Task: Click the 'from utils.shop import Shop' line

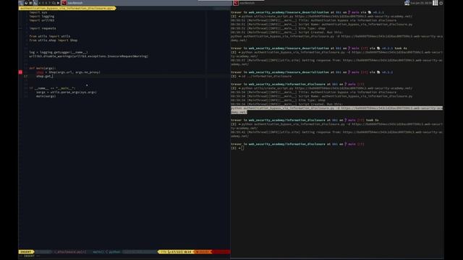Action: (x=53, y=40)
